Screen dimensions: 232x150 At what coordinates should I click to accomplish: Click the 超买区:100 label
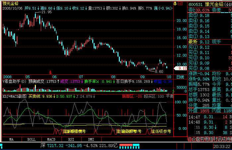coord(154,96)
